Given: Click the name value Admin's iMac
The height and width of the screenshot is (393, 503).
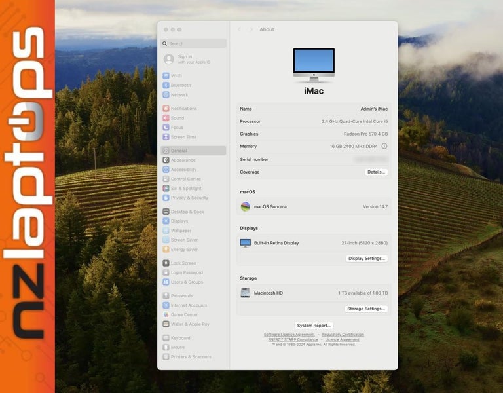Looking at the screenshot, I should (374, 109).
